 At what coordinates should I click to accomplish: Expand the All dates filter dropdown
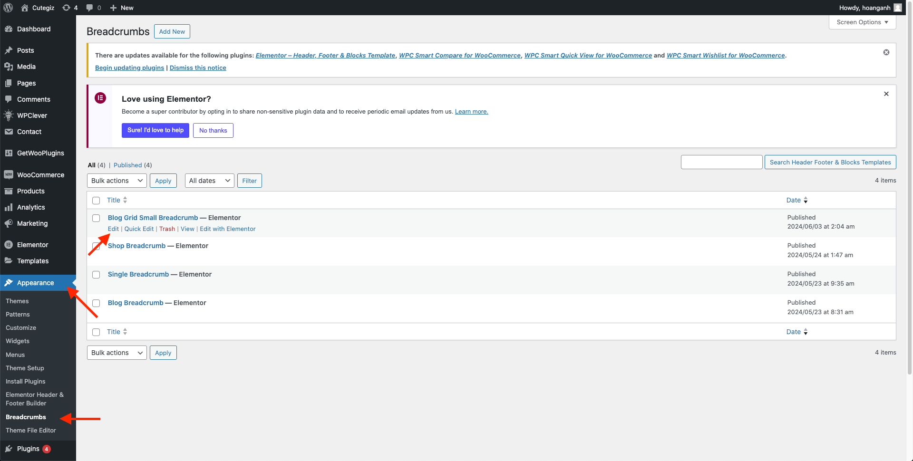[209, 181]
